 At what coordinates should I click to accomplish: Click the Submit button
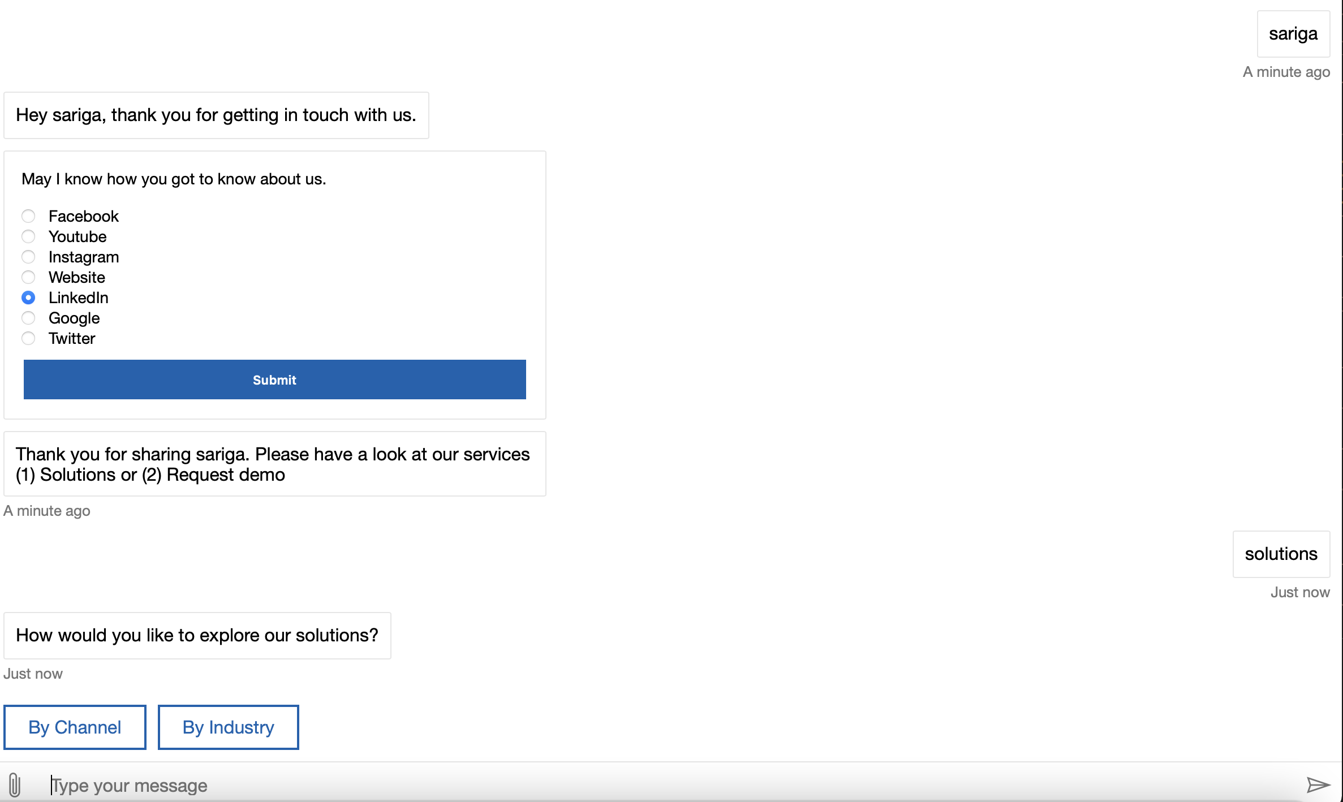pyautogui.click(x=275, y=380)
